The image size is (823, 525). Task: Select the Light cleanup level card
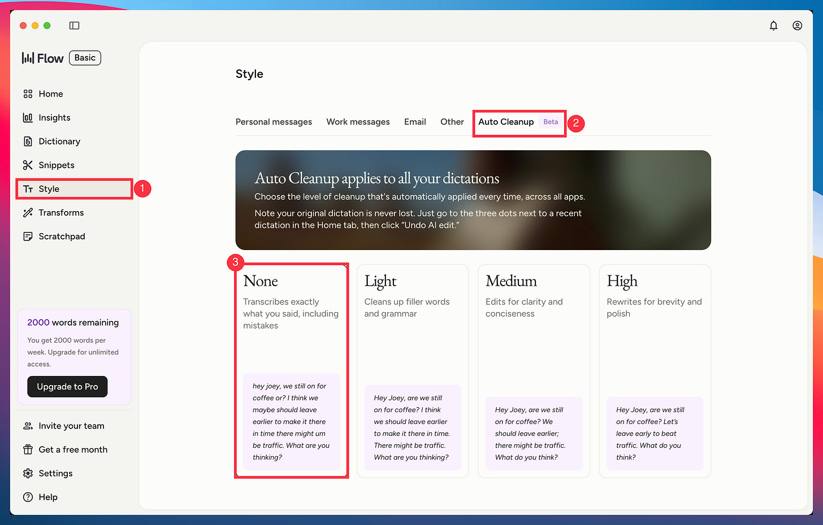coord(413,371)
